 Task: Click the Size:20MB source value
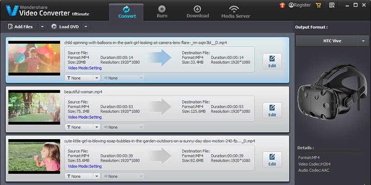click(x=77, y=62)
